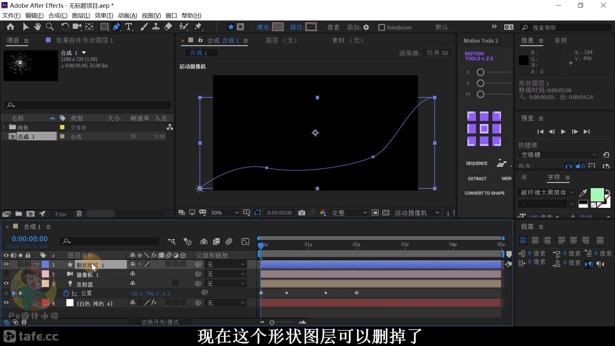
Task: Expand the 纯色 folder
Action: pyautogui.click(x=4, y=127)
